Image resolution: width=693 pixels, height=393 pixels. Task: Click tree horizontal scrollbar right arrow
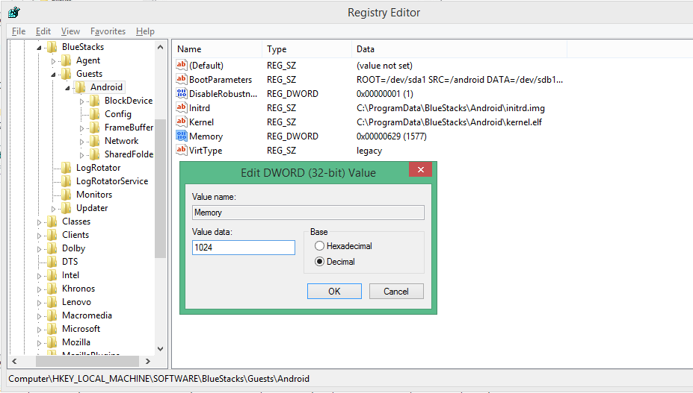tap(147, 361)
